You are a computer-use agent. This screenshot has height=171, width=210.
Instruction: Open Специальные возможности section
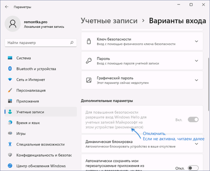[41, 144]
